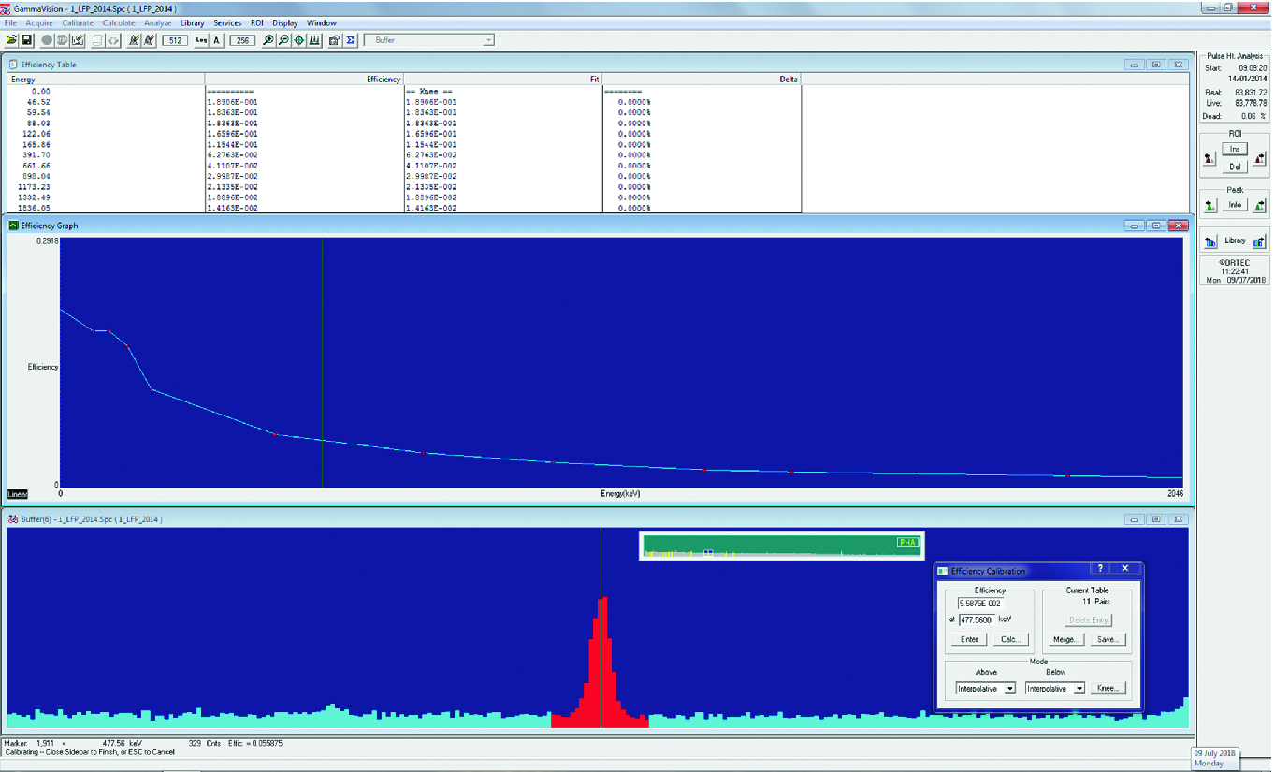This screenshot has height=772, width=1275.
Task: Click the Zoom Out magnifier icon
Action: [283, 40]
